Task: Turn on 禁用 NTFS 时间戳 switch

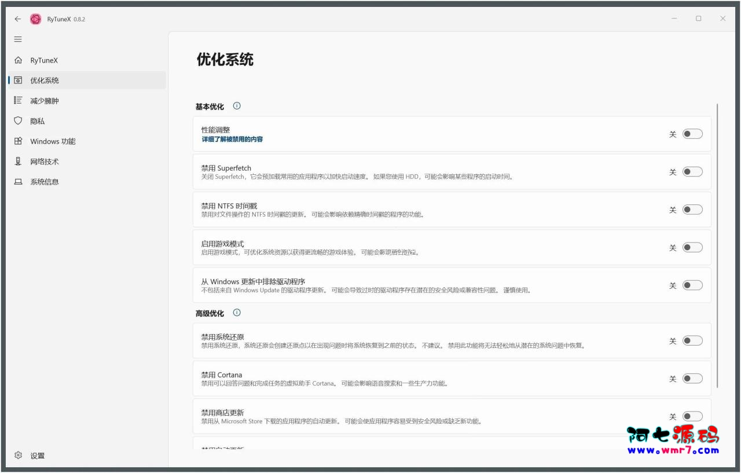Action: (692, 210)
